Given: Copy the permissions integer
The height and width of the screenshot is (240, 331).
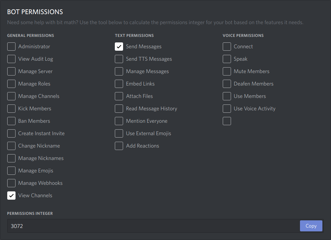Looking at the screenshot, I should [x=311, y=226].
